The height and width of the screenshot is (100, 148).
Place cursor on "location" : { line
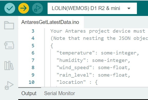click(77, 82)
